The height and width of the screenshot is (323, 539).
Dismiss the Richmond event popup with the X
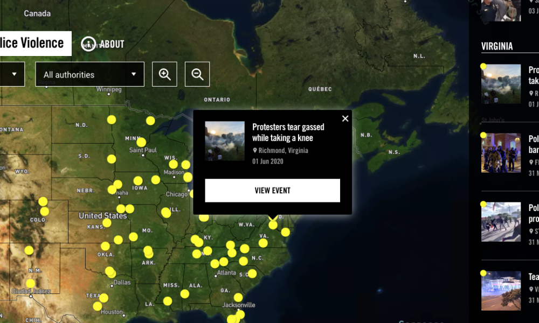coord(345,118)
